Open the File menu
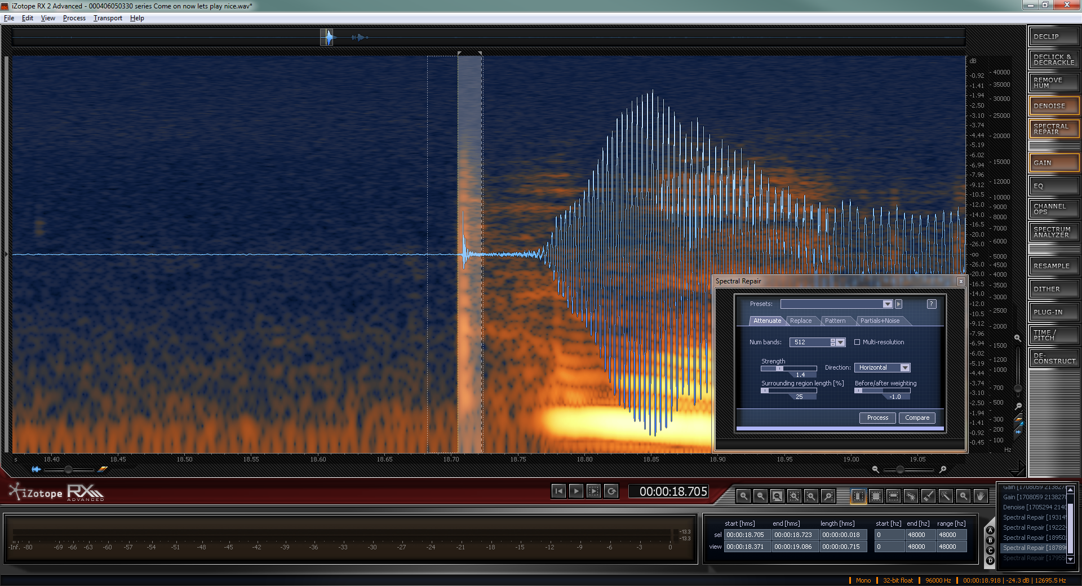The width and height of the screenshot is (1082, 586). [x=9, y=18]
